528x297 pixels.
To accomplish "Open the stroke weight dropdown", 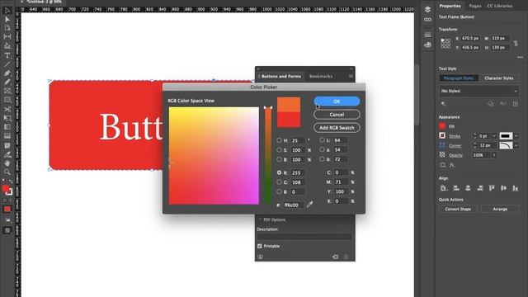I will click(494, 136).
